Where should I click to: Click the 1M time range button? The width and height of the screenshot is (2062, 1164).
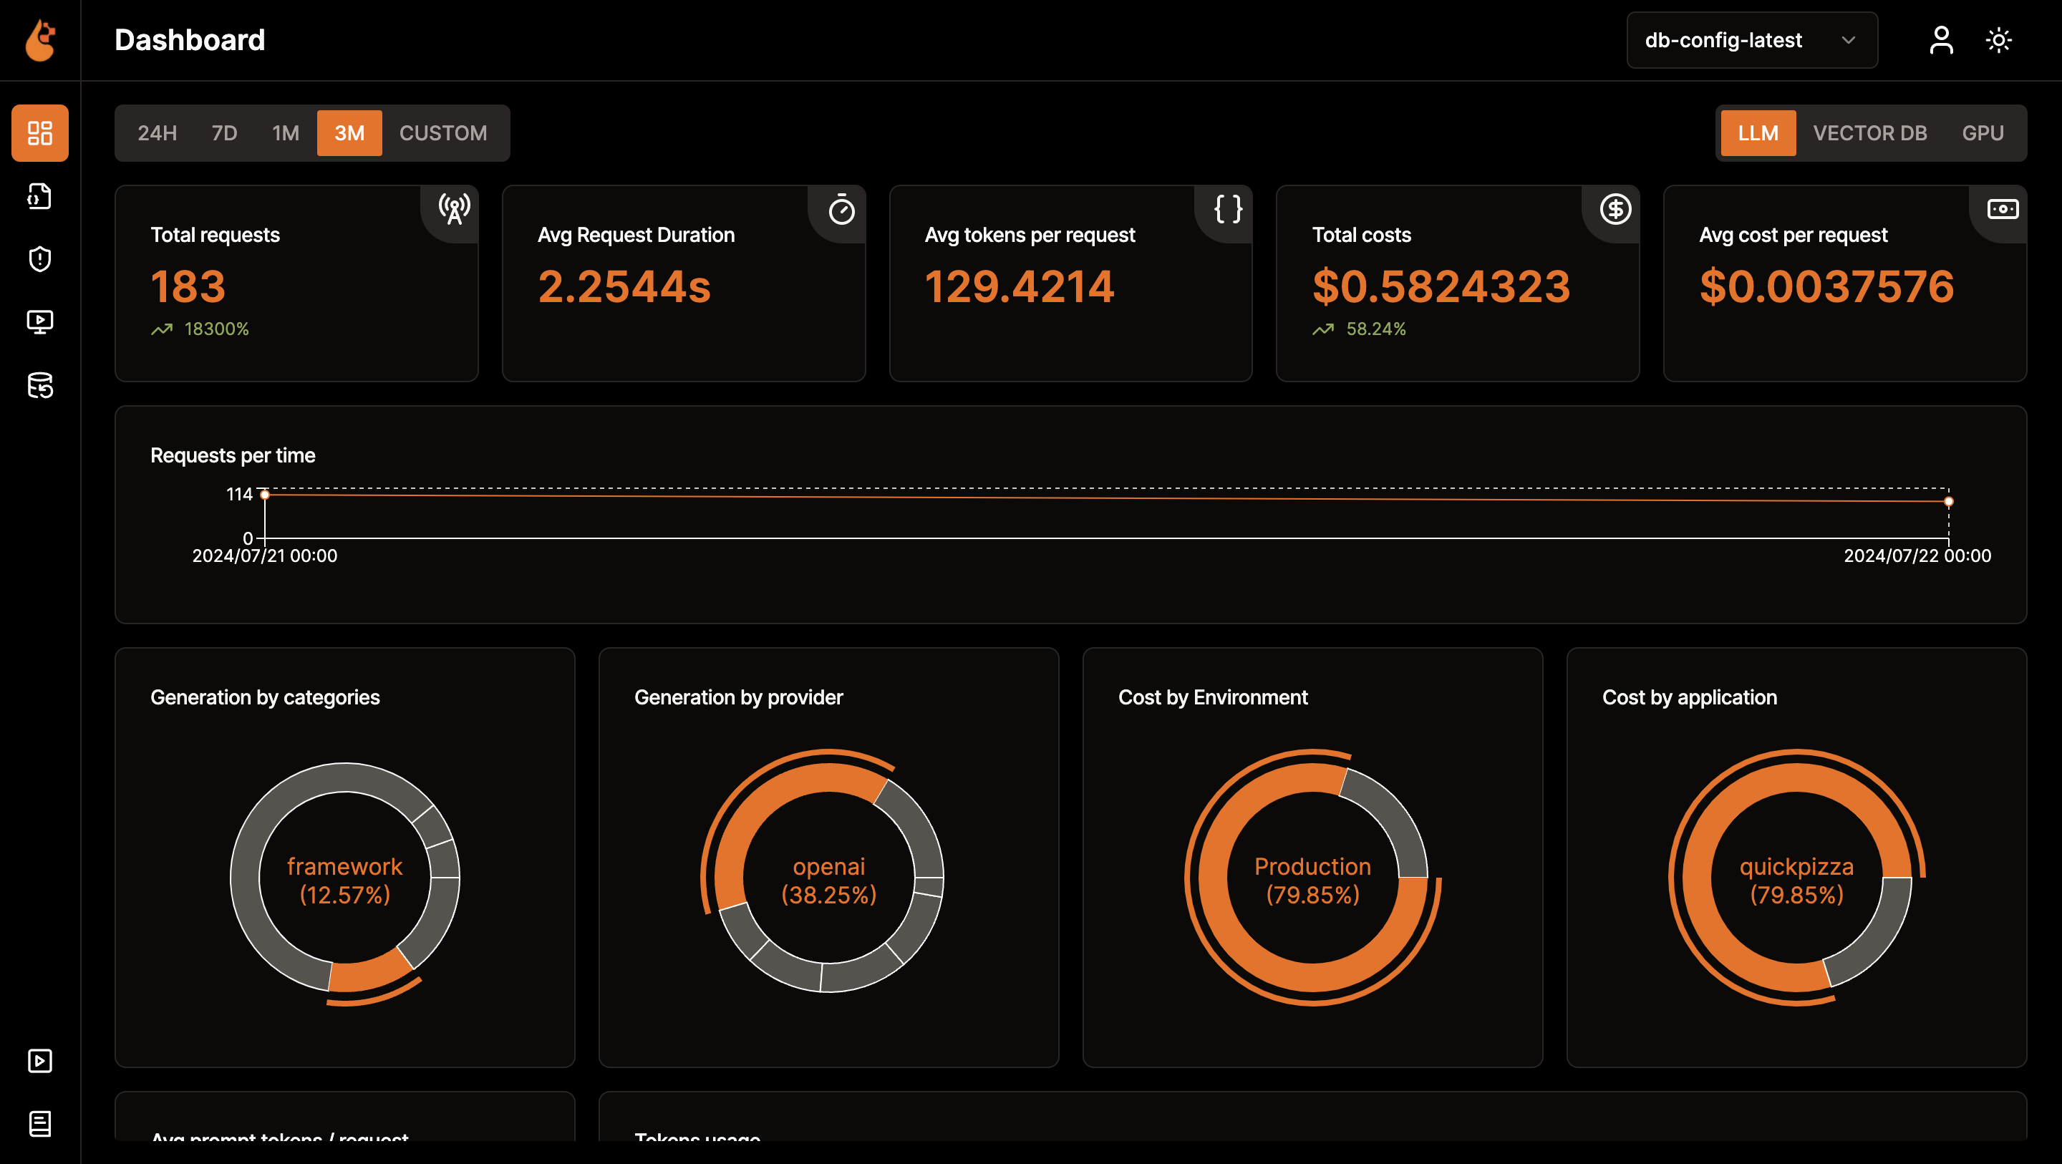pyautogui.click(x=284, y=133)
